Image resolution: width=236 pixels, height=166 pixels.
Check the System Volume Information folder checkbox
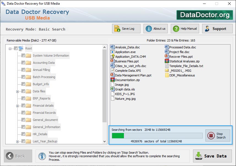23,56
